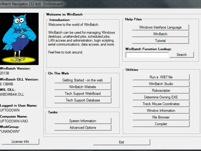The image size is (201, 151).
Task: Start the Roboscripter utility
Action: click(161, 91)
